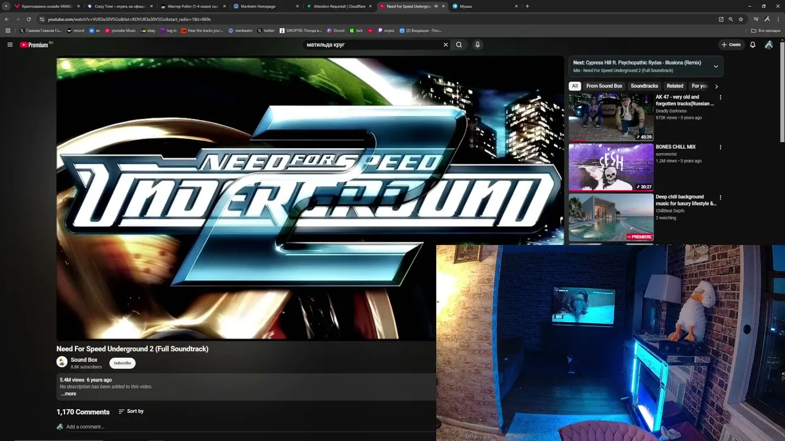785x441 pixels.
Task: Select the From Sound Box chip
Action: 604,86
